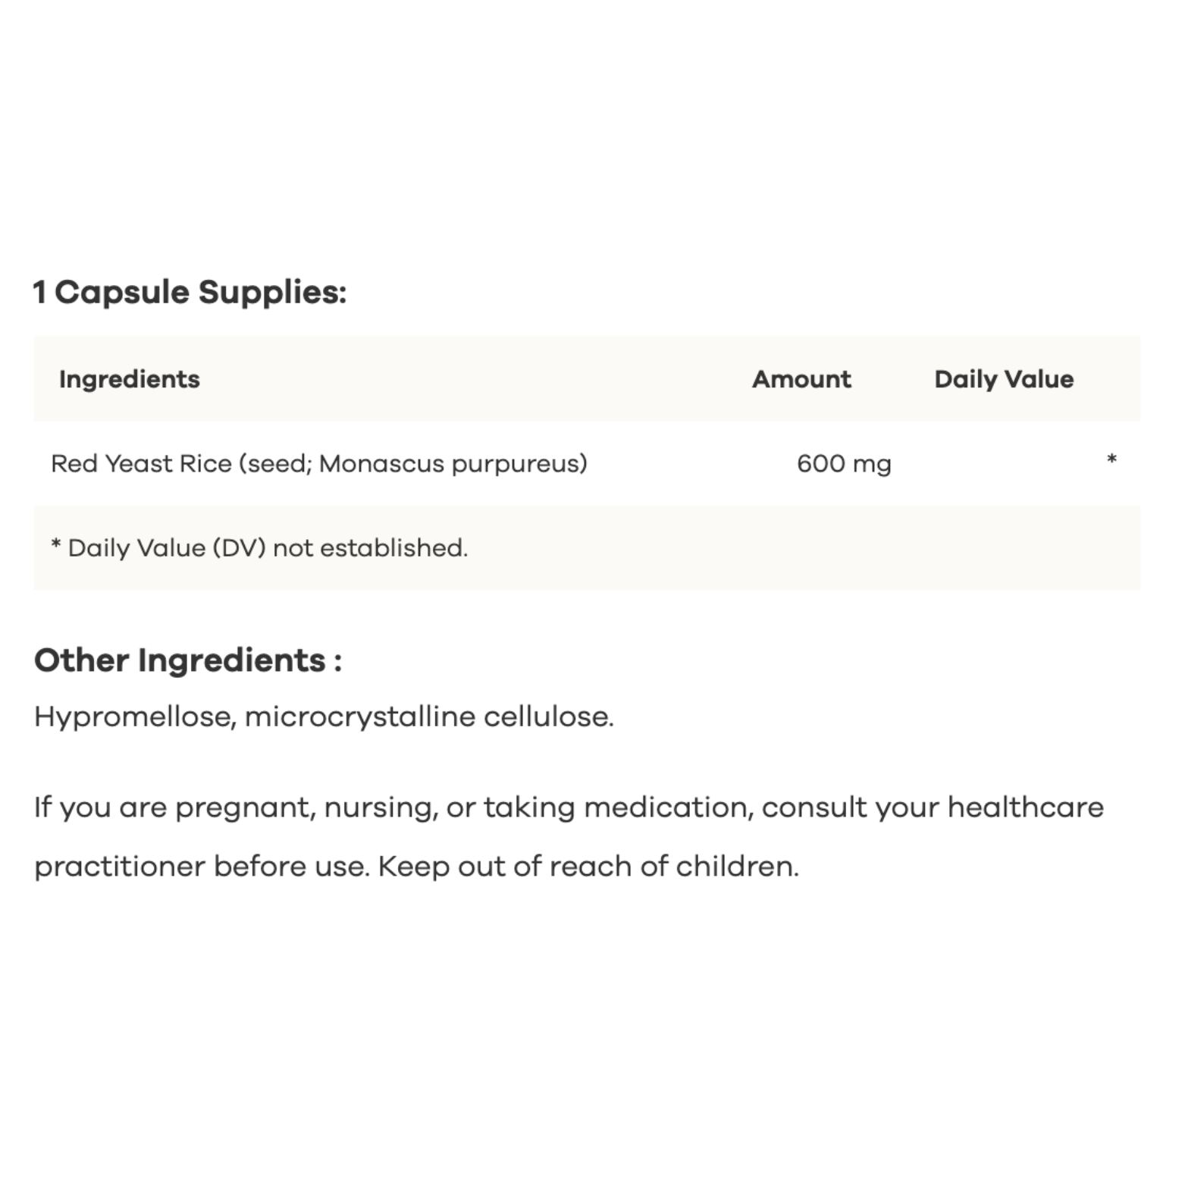Screen dimensions: 1185x1185
Task: Click the Amount column header
Action: [x=801, y=379]
